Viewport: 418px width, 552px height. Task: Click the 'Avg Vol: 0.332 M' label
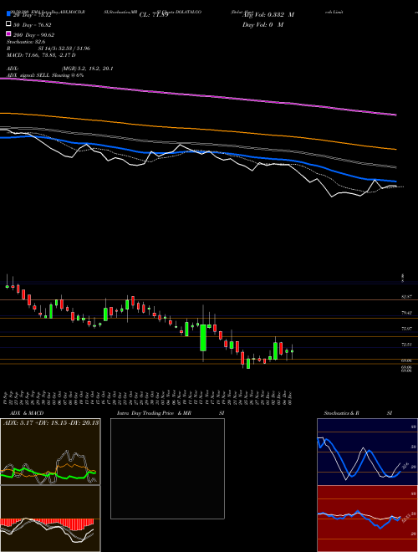coord(268,15)
